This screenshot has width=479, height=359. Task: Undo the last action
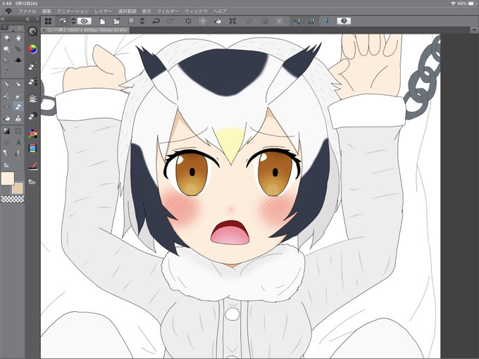tap(156, 21)
